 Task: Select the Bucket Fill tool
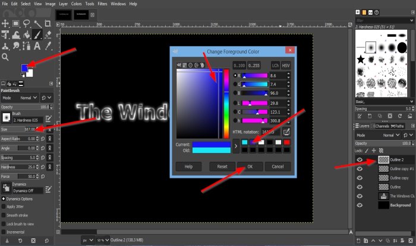(27, 34)
